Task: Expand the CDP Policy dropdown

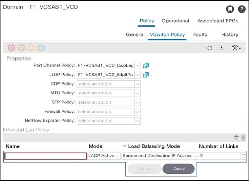Action: coord(137,84)
